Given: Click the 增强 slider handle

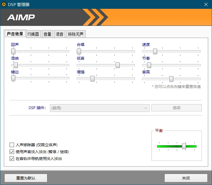Looking at the screenshot, I should pos(92,79).
